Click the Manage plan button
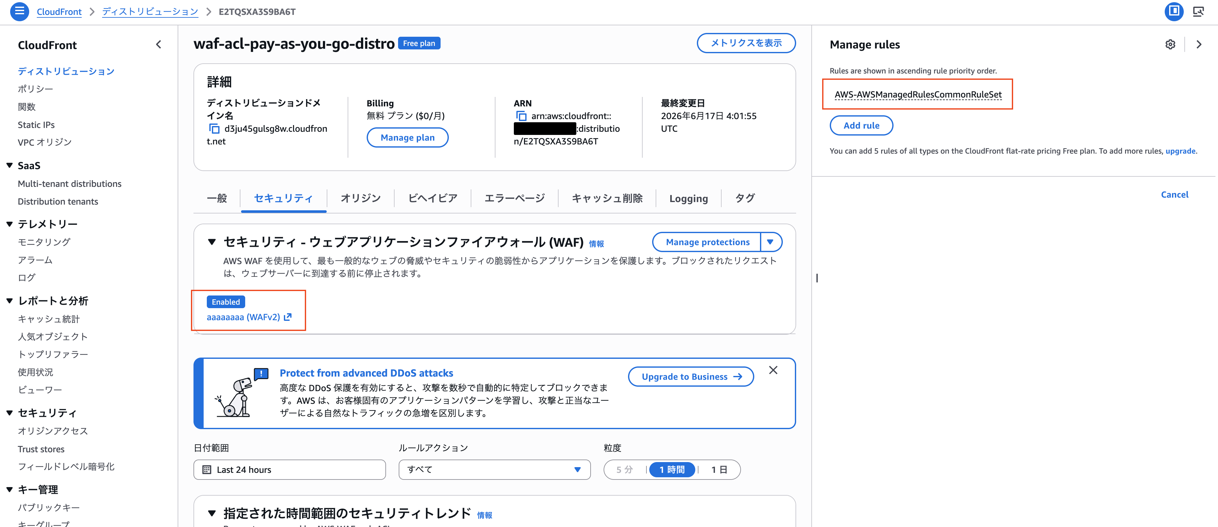 (408, 137)
